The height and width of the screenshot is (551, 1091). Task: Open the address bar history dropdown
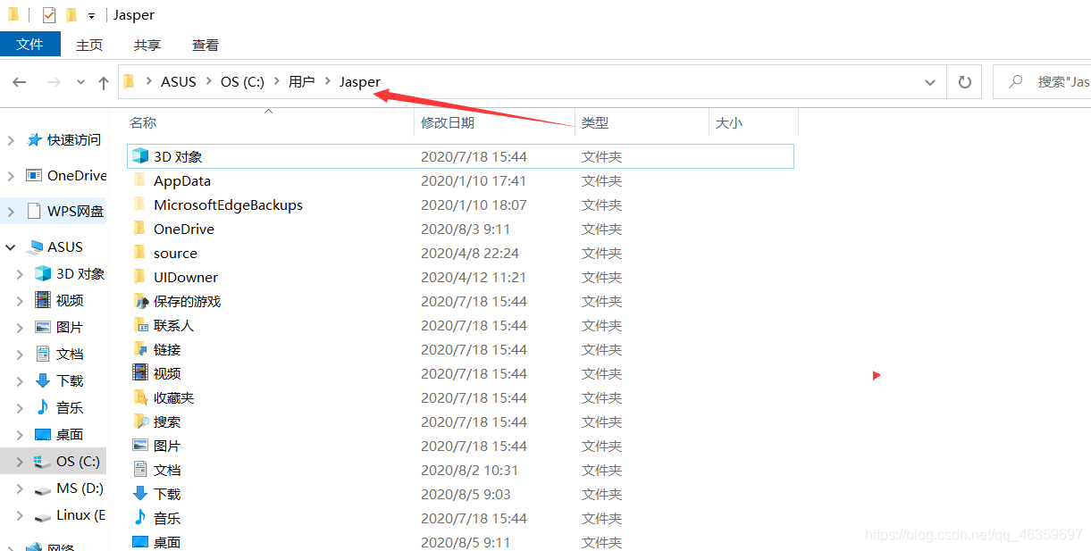[x=930, y=82]
